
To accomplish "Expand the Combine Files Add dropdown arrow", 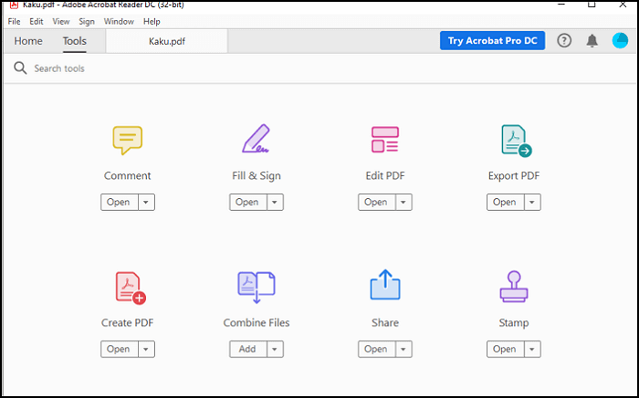I will pyautogui.click(x=275, y=350).
